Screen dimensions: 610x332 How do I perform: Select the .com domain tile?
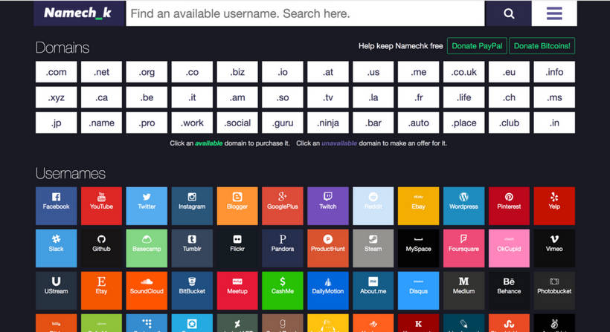(57, 72)
